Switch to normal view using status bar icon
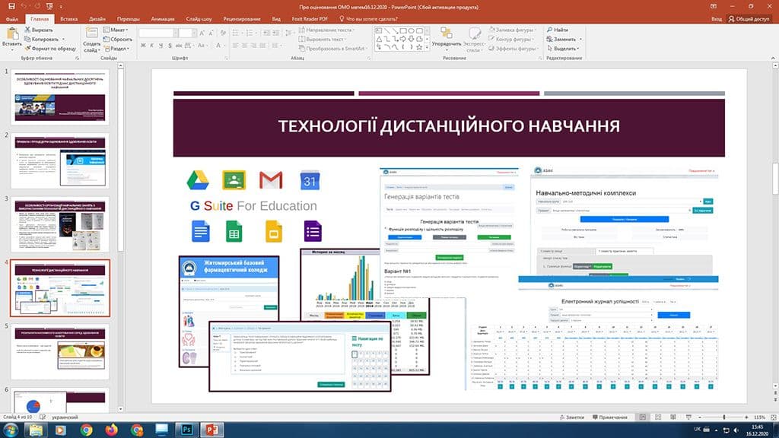Image resolution: width=779 pixels, height=438 pixels. 642,417
